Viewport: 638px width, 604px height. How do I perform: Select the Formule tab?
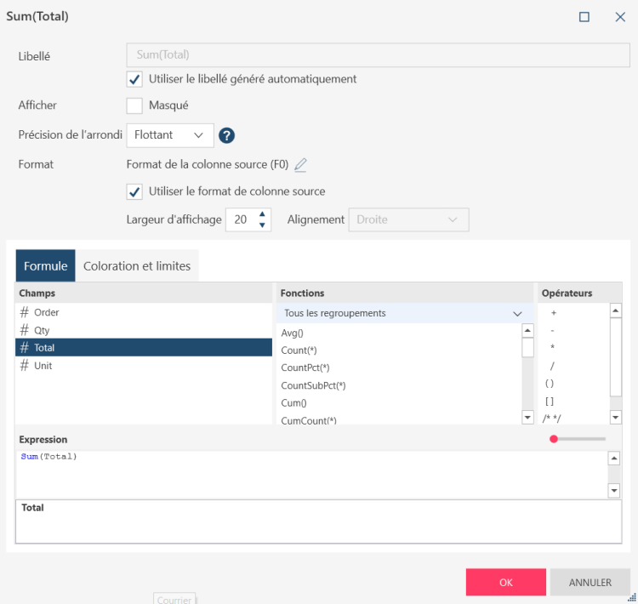pyautogui.click(x=46, y=266)
